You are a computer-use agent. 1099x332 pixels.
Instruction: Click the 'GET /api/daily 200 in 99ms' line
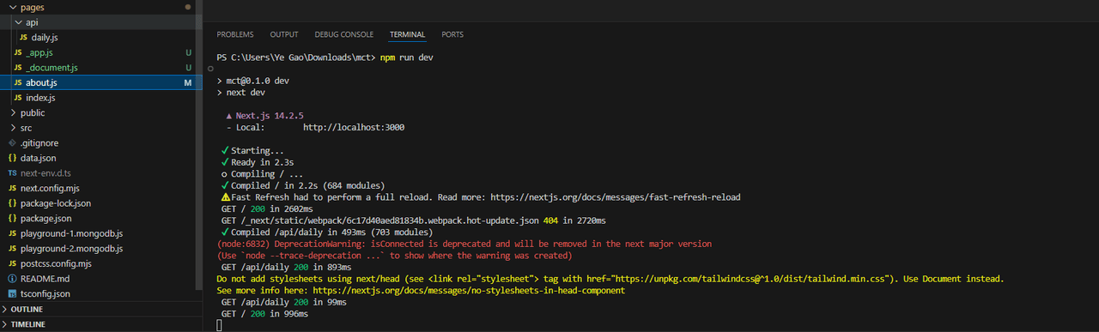point(284,302)
